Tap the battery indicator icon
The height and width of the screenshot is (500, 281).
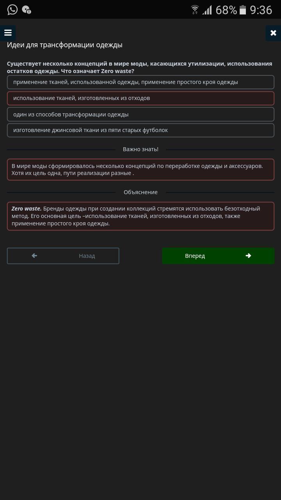click(243, 10)
